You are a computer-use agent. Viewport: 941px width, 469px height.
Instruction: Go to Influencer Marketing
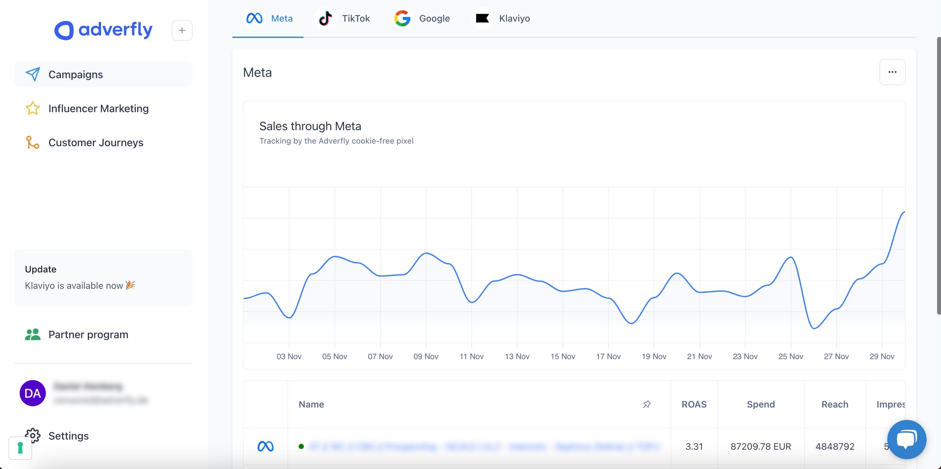98,108
